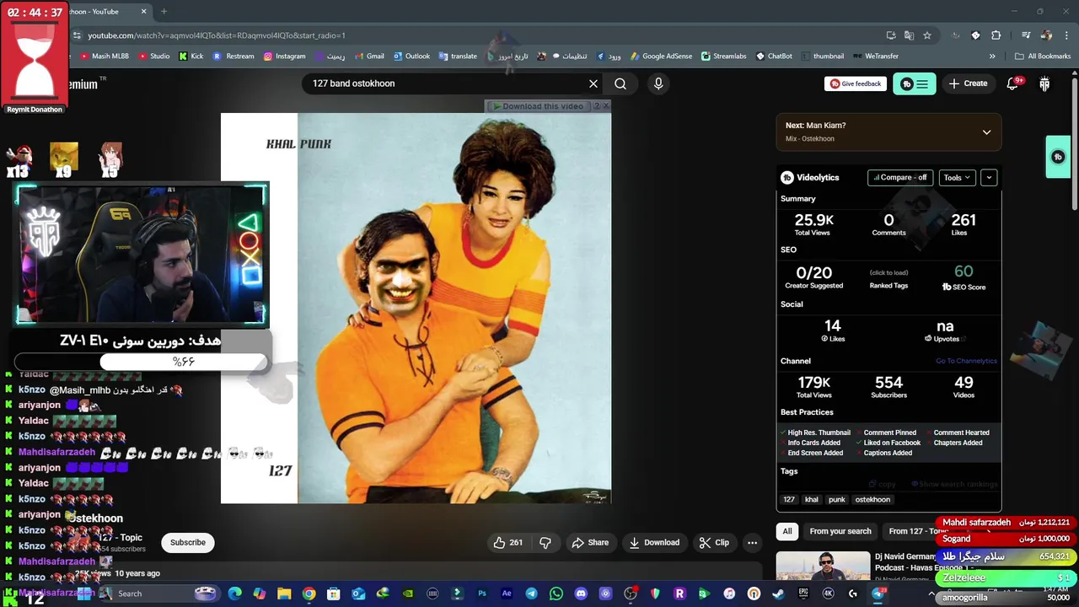The width and height of the screenshot is (1079, 607).
Task: Select the From 127 - Topic chip
Action: click(918, 531)
